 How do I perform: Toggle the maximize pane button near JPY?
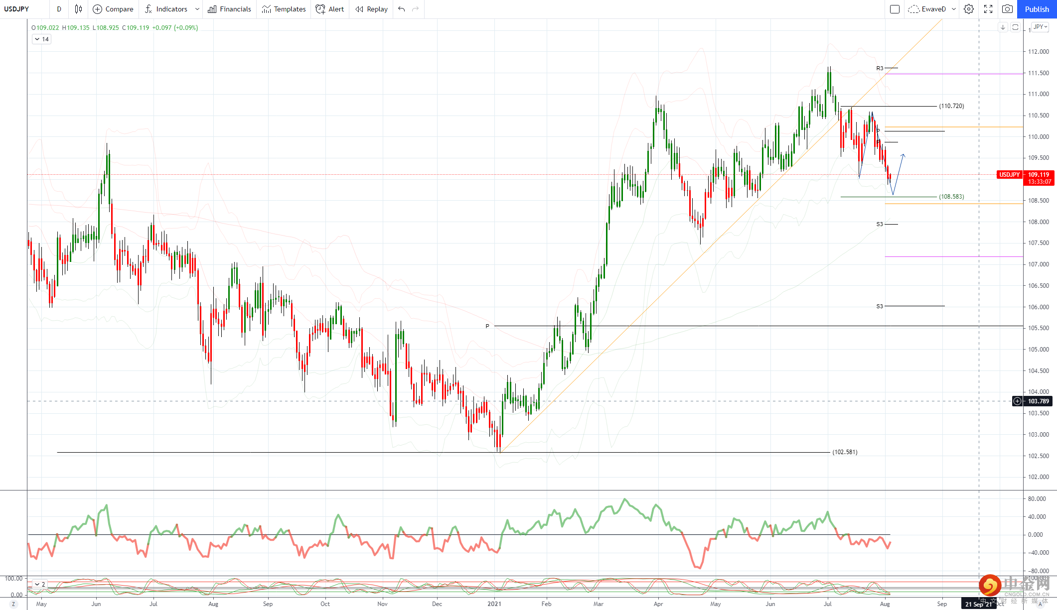pyautogui.click(x=1015, y=27)
